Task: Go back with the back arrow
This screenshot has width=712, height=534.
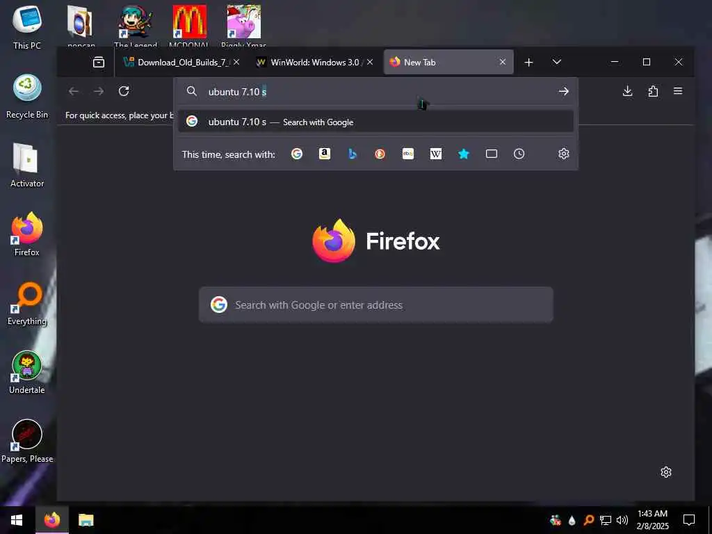Action: [x=74, y=91]
